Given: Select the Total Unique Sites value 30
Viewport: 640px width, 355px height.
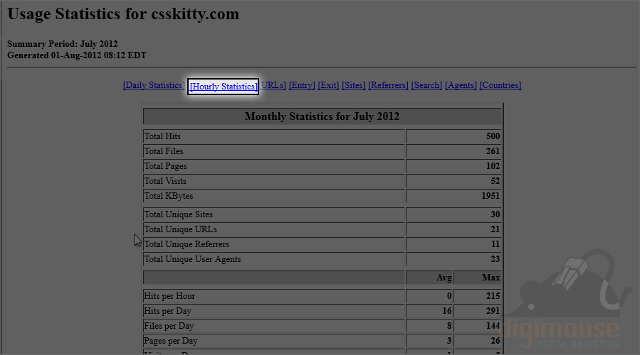Looking at the screenshot, I should click(495, 214).
